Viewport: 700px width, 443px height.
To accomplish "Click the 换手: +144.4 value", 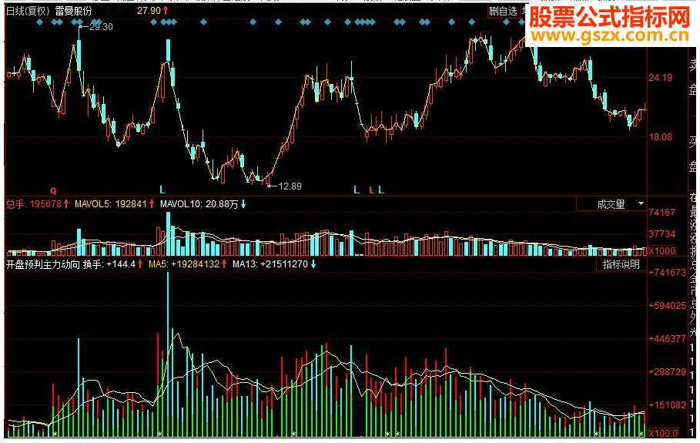I will (109, 264).
